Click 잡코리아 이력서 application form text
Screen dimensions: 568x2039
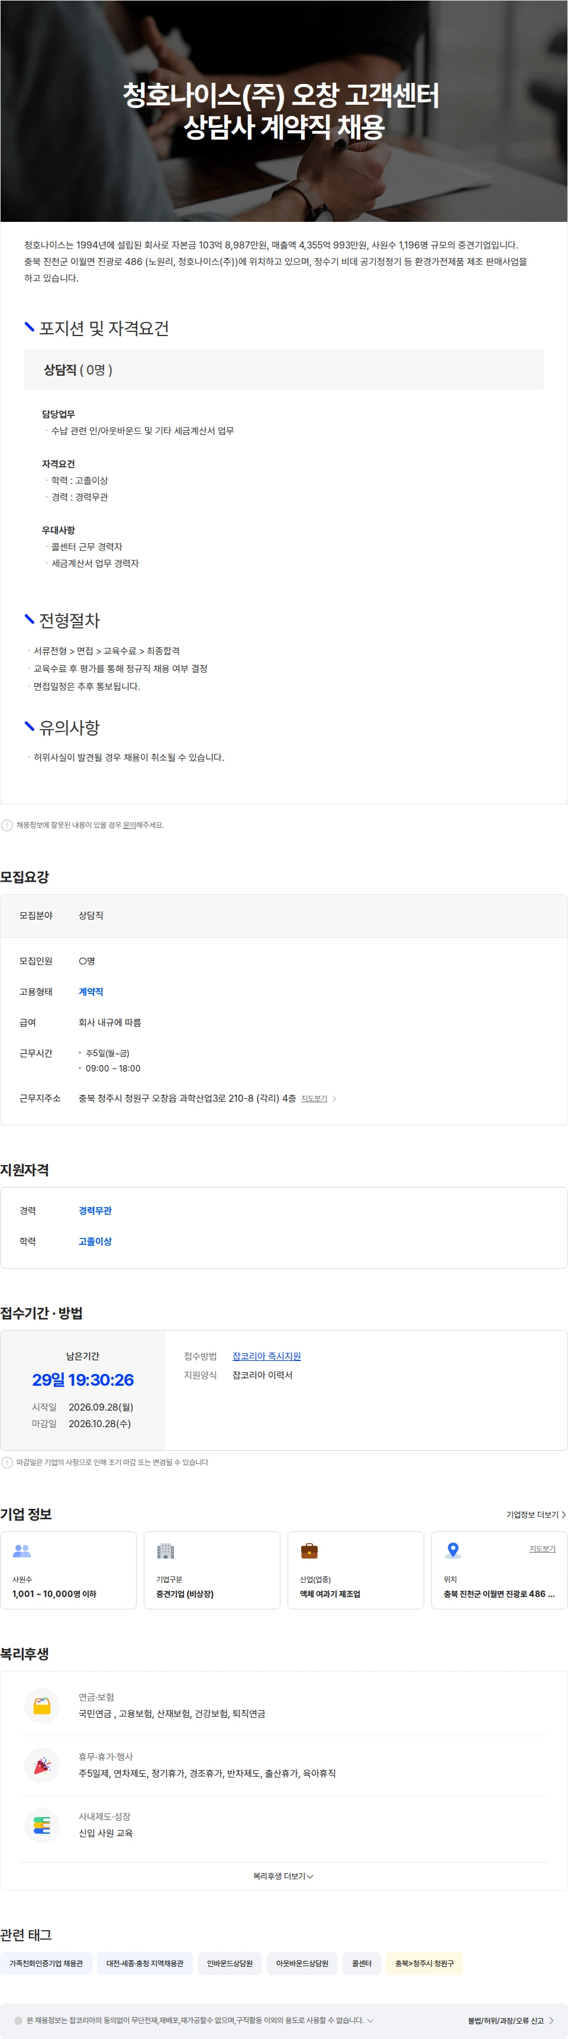(x=263, y=1375)
